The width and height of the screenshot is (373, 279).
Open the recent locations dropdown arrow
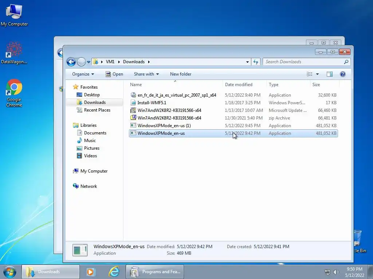pyautogui.click(x=89, y=62)
